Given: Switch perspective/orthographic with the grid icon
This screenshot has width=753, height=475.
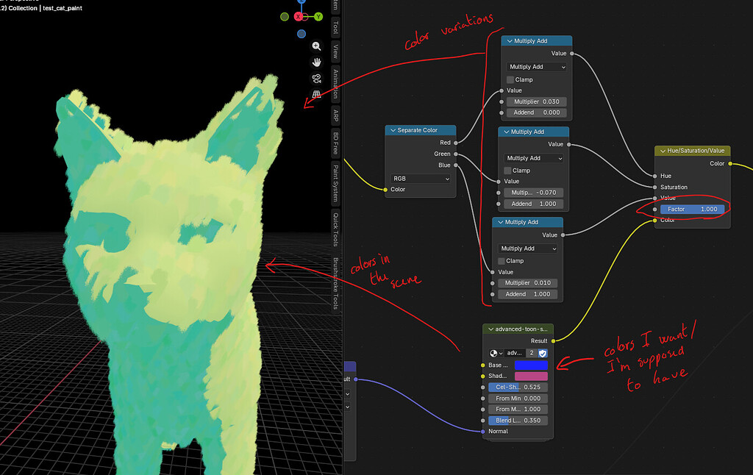Looking at the screenshot, I should coord(316,95).
